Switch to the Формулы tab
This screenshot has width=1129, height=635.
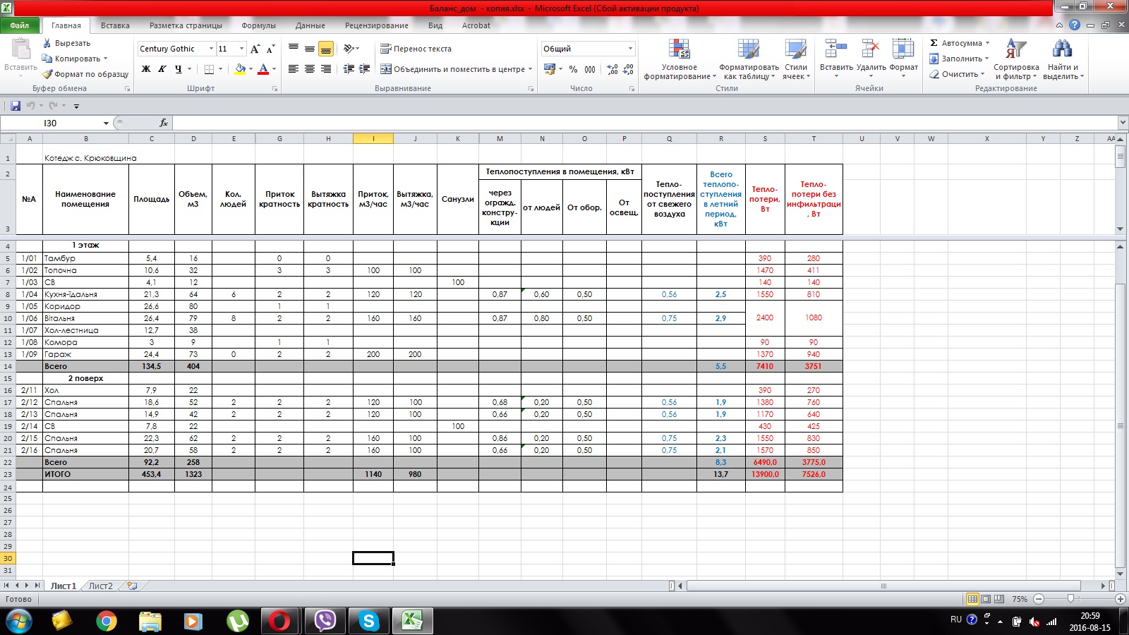tap(258, 25)
